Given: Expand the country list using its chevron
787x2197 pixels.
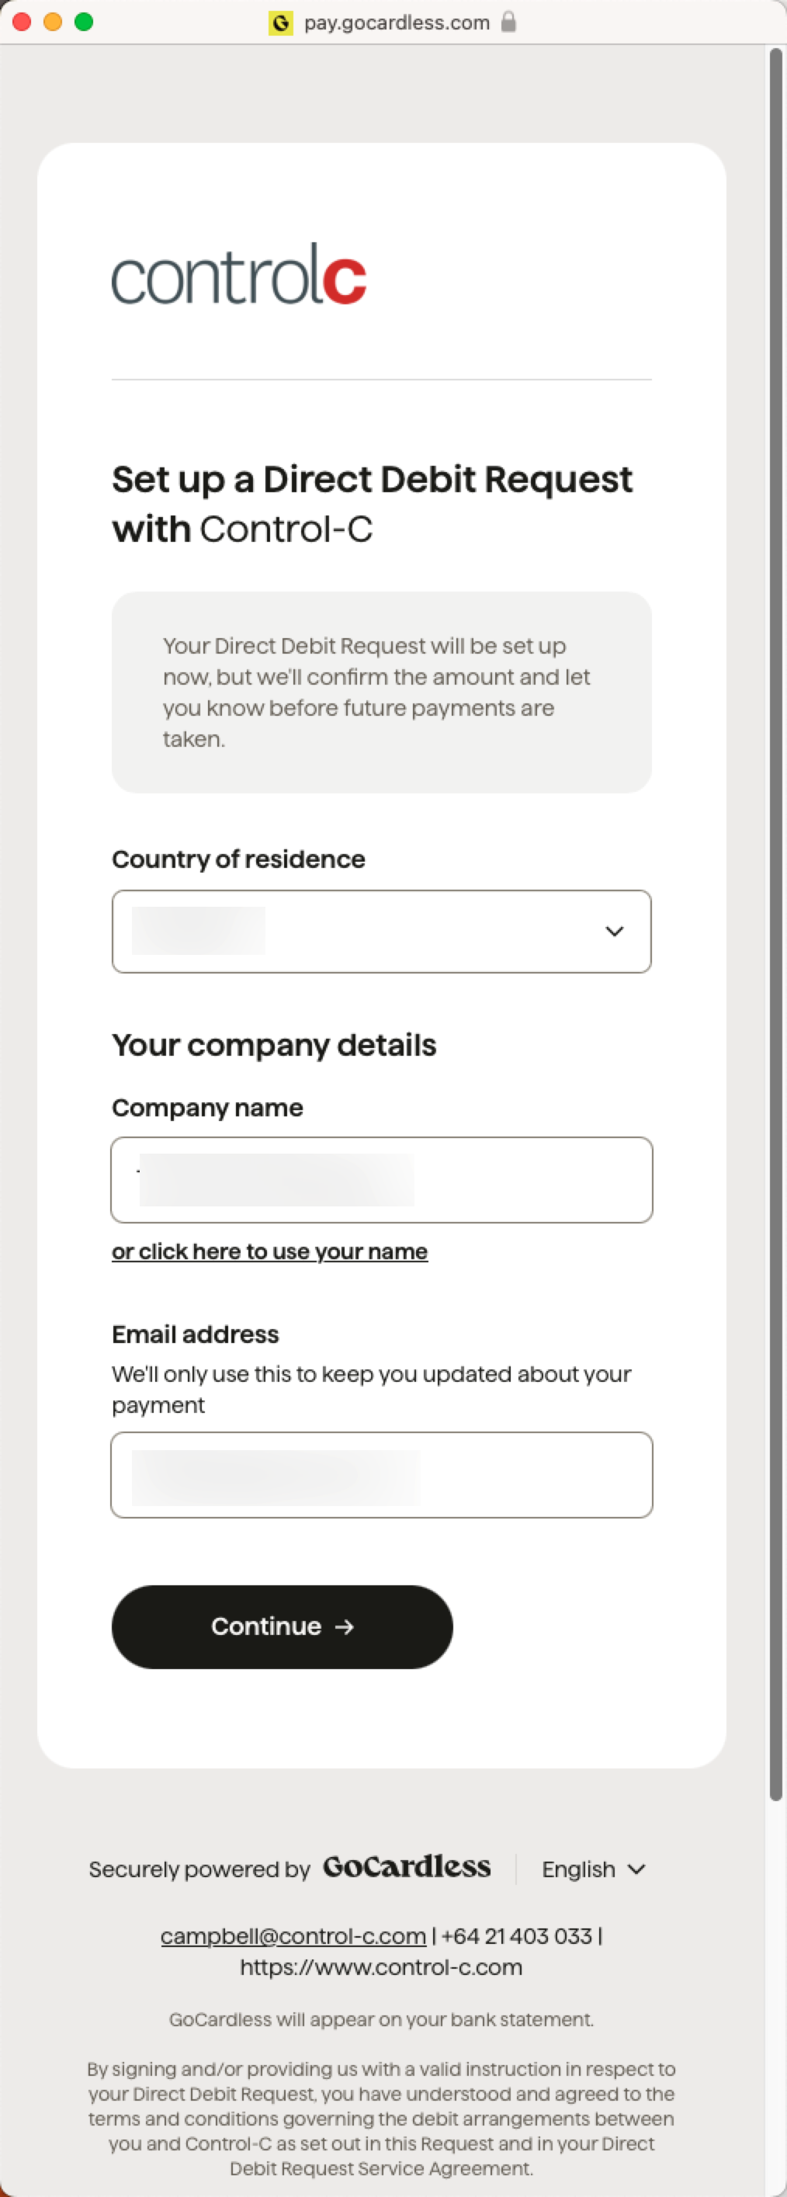Looking at the screenshot, I should (614, 932).
